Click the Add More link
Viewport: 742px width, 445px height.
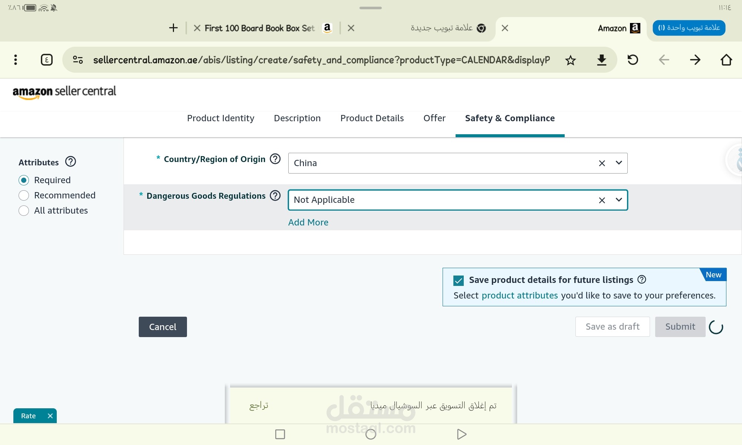[308, 222]
